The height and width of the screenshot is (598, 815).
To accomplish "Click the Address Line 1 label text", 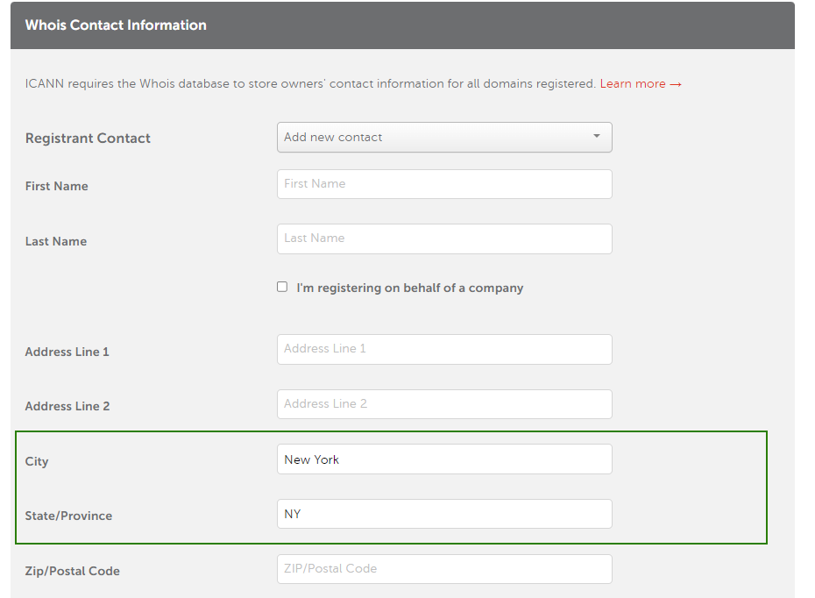I will [x=67, y=352].
